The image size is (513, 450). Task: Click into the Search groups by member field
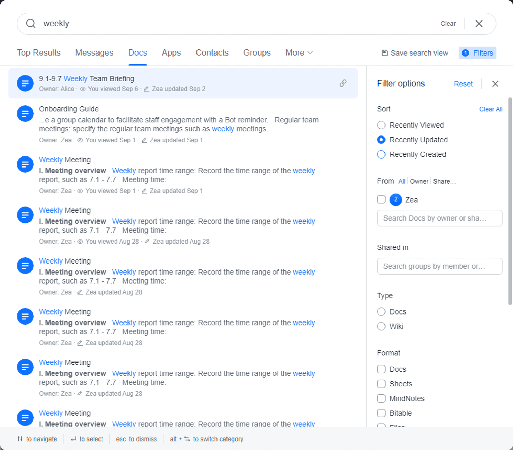pos(439,266)
